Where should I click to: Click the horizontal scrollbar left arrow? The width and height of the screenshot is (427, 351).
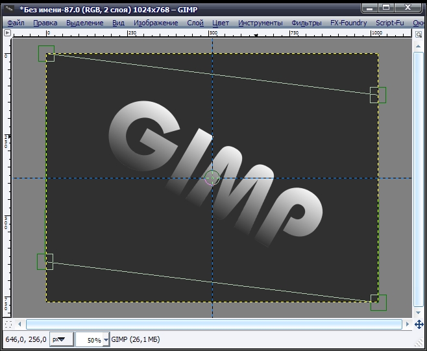[x=19, y=323]
